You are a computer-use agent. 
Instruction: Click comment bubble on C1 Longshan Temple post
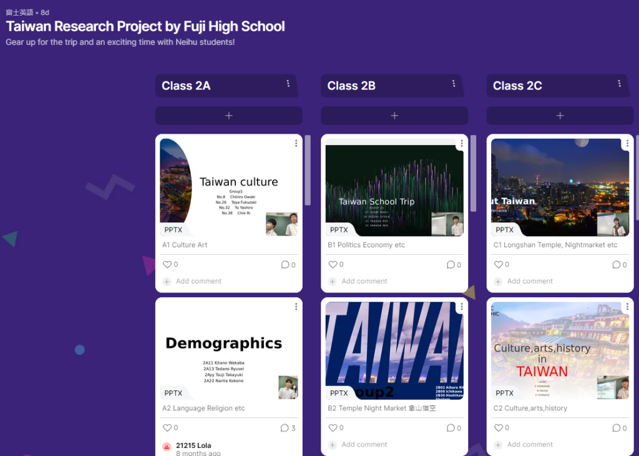(x=616, y=265)
